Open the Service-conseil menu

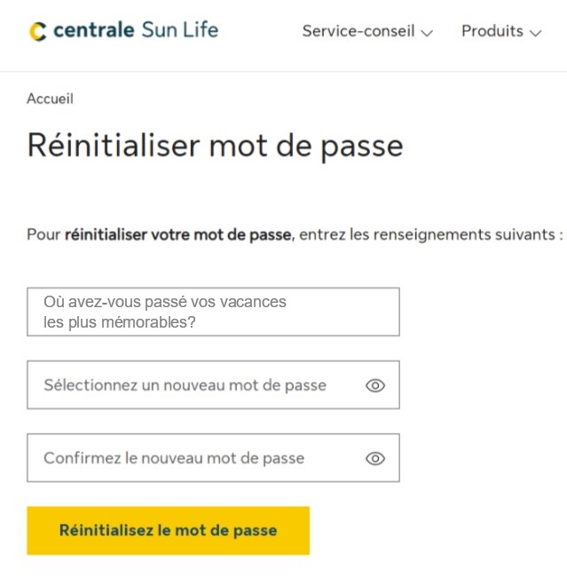coord(358,31)
